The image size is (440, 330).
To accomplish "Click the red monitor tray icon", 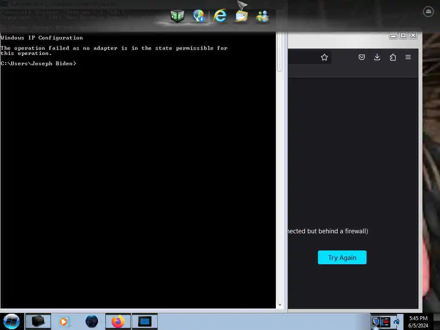I will coord(386,321).
